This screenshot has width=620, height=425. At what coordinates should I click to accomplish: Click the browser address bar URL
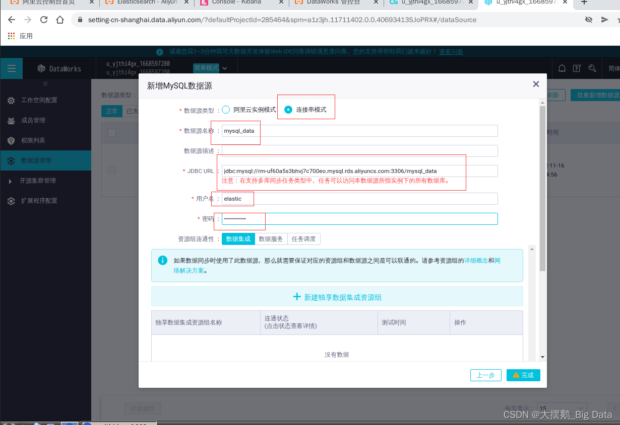(x=282, y=20)
